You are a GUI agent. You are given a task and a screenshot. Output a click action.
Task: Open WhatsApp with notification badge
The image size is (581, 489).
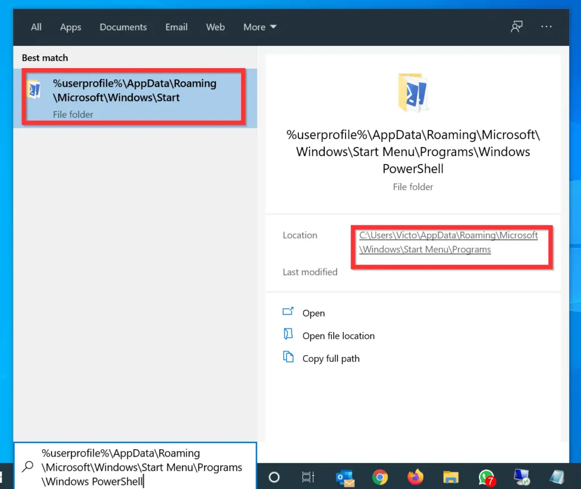pos(486,477)
